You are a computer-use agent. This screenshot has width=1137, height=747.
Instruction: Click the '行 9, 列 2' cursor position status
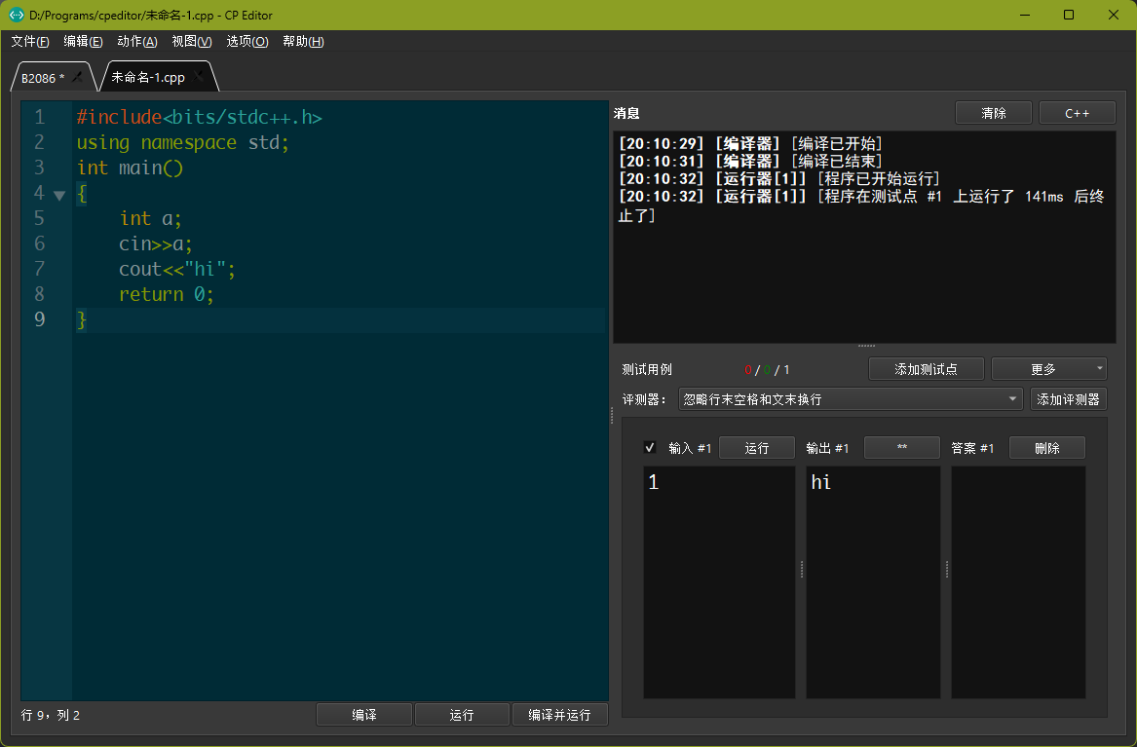pos(51,715)
